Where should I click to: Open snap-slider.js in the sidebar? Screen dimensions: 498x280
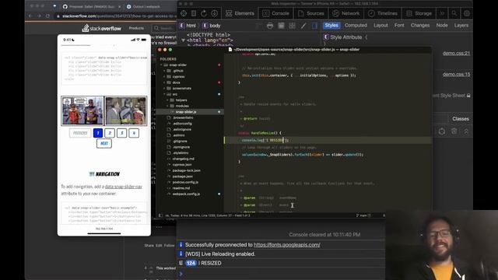tap(186, 112)
